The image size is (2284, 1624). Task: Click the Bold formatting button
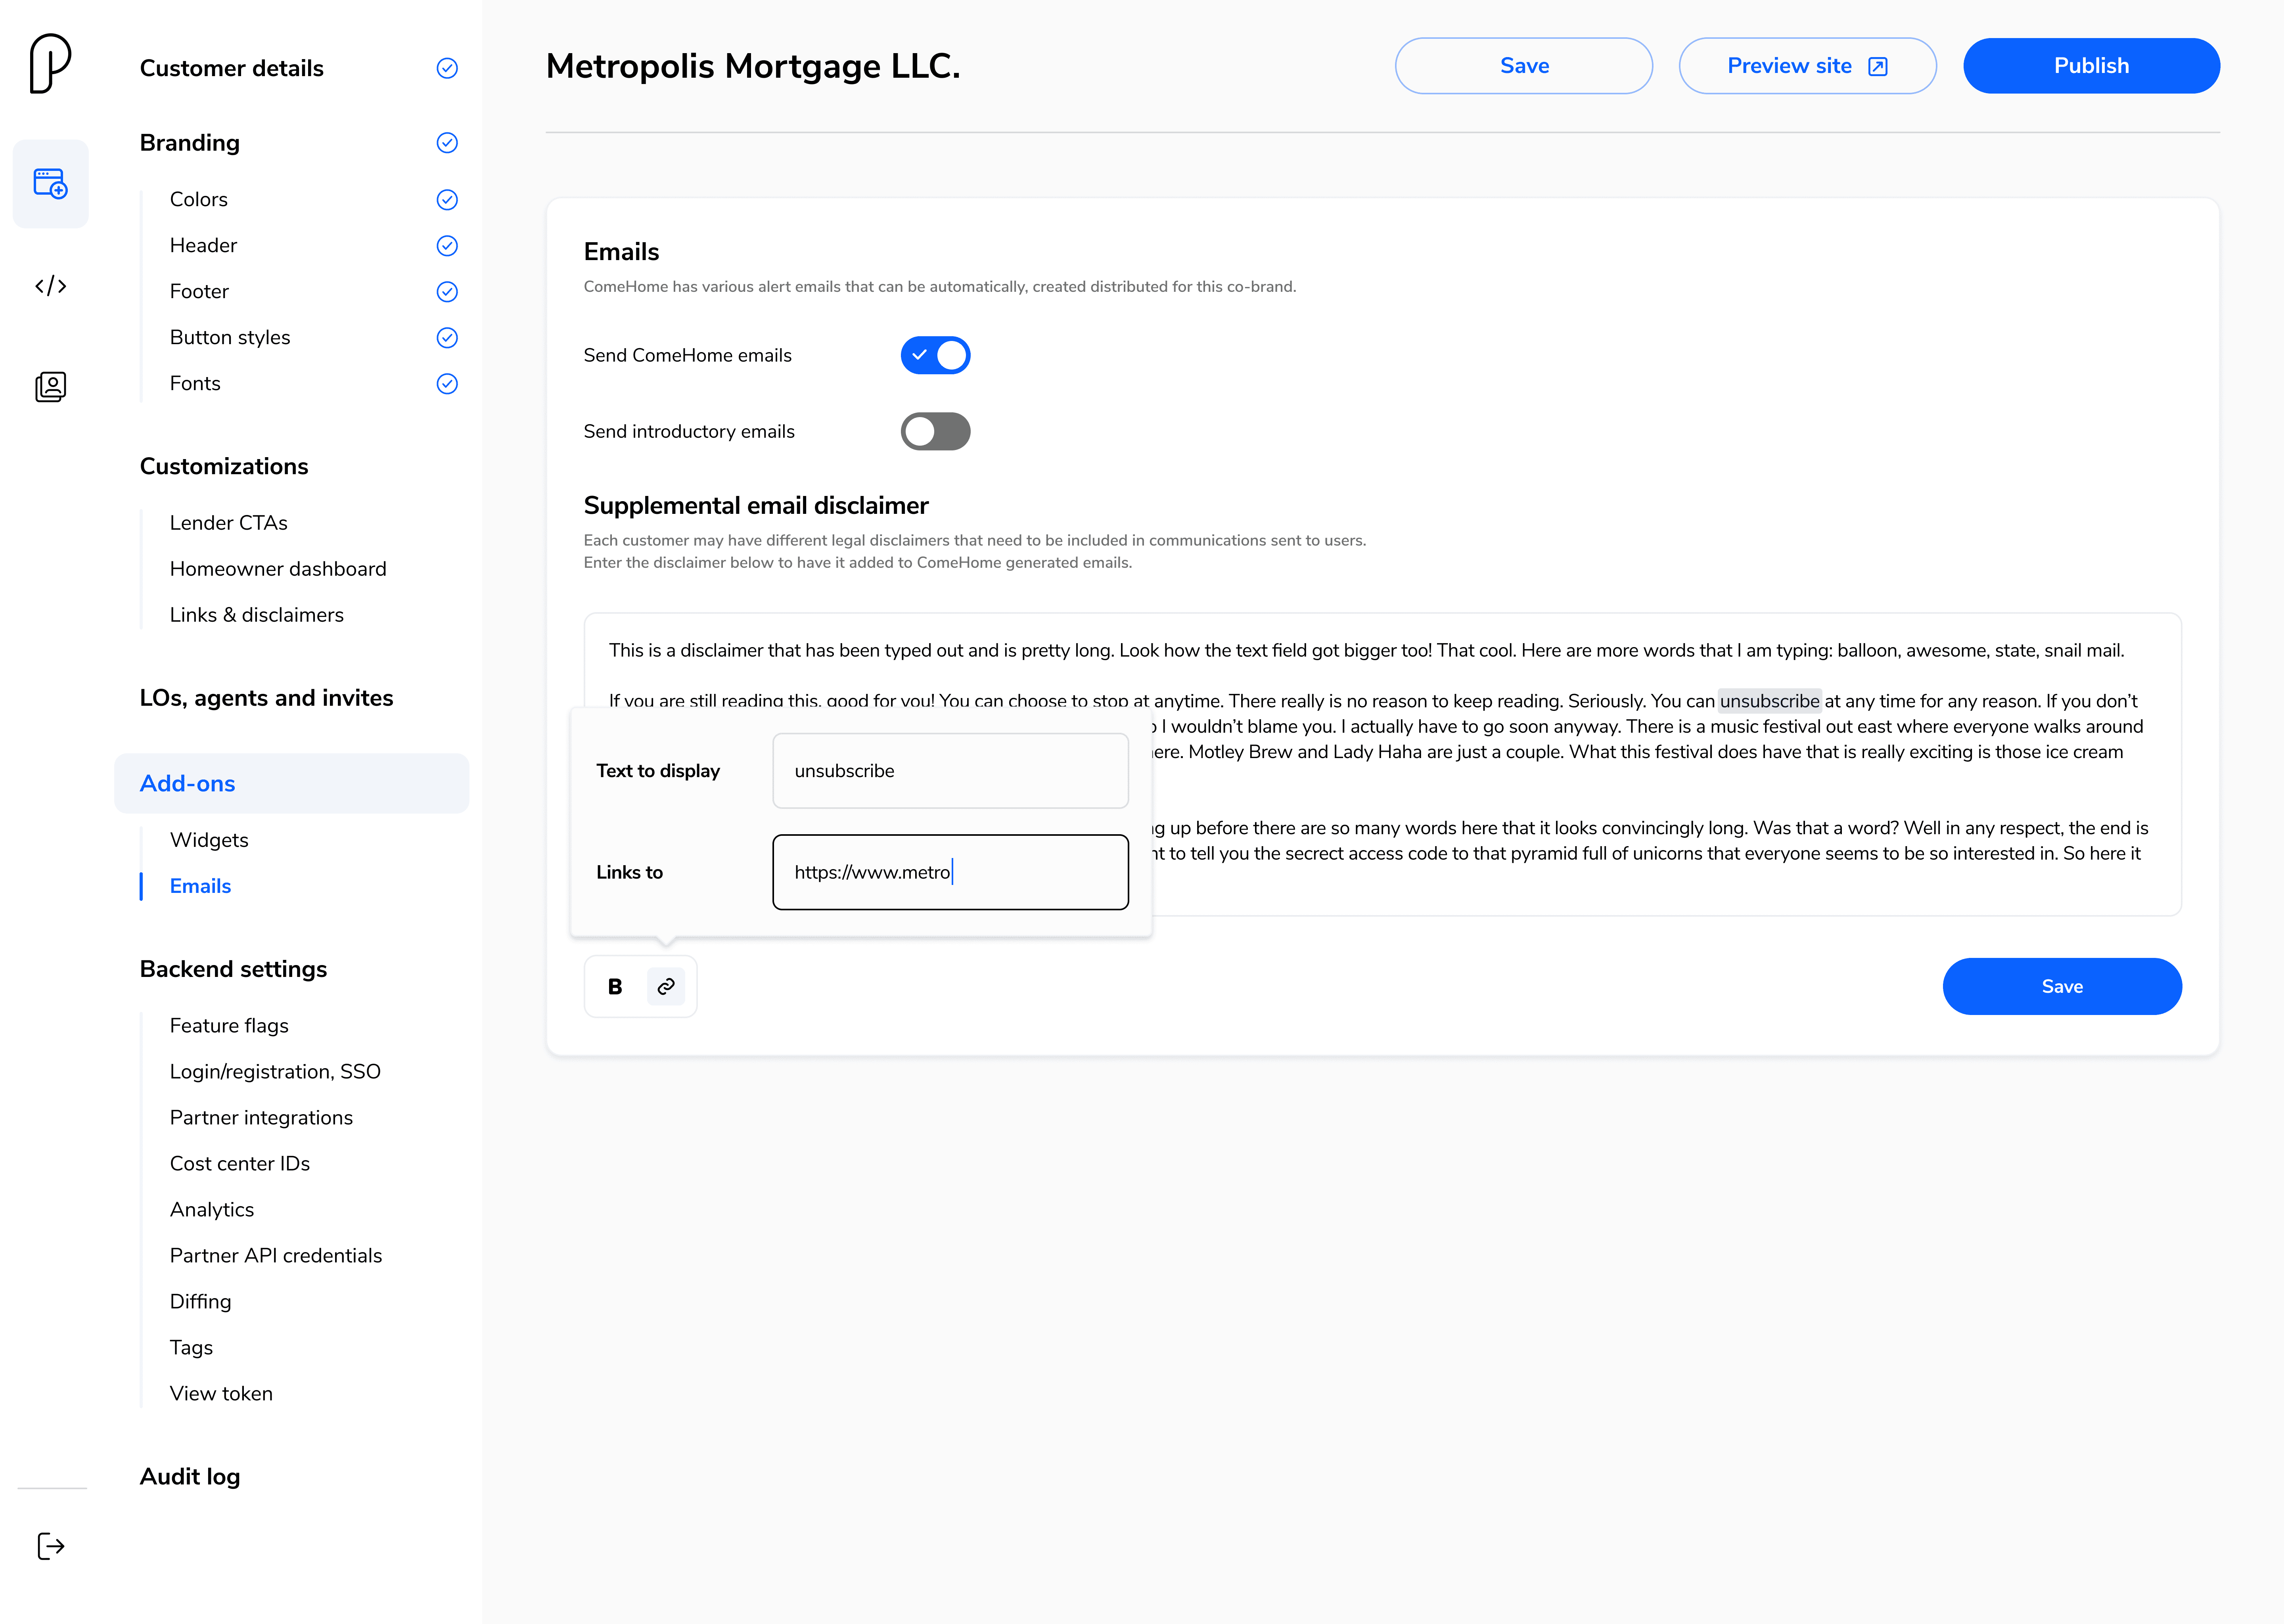tap(615, 987)
